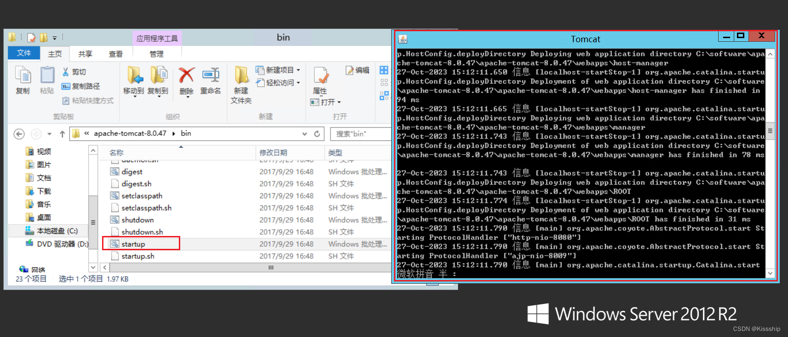Screen dimensions: 788x337
Task: Sort by Name (名称) column header
Action: pos(178,152)
